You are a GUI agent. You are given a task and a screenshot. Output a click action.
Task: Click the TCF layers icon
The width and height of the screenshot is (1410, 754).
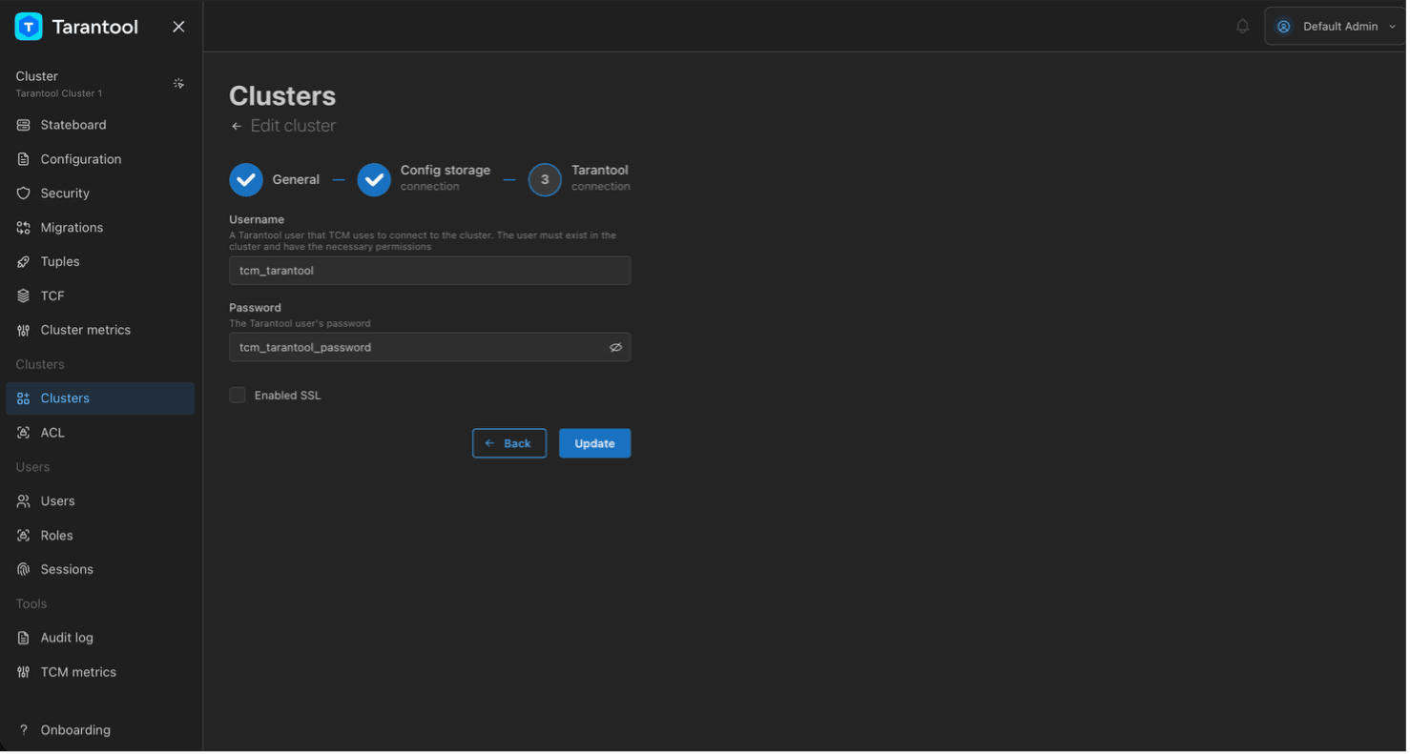tap(24, 296)
